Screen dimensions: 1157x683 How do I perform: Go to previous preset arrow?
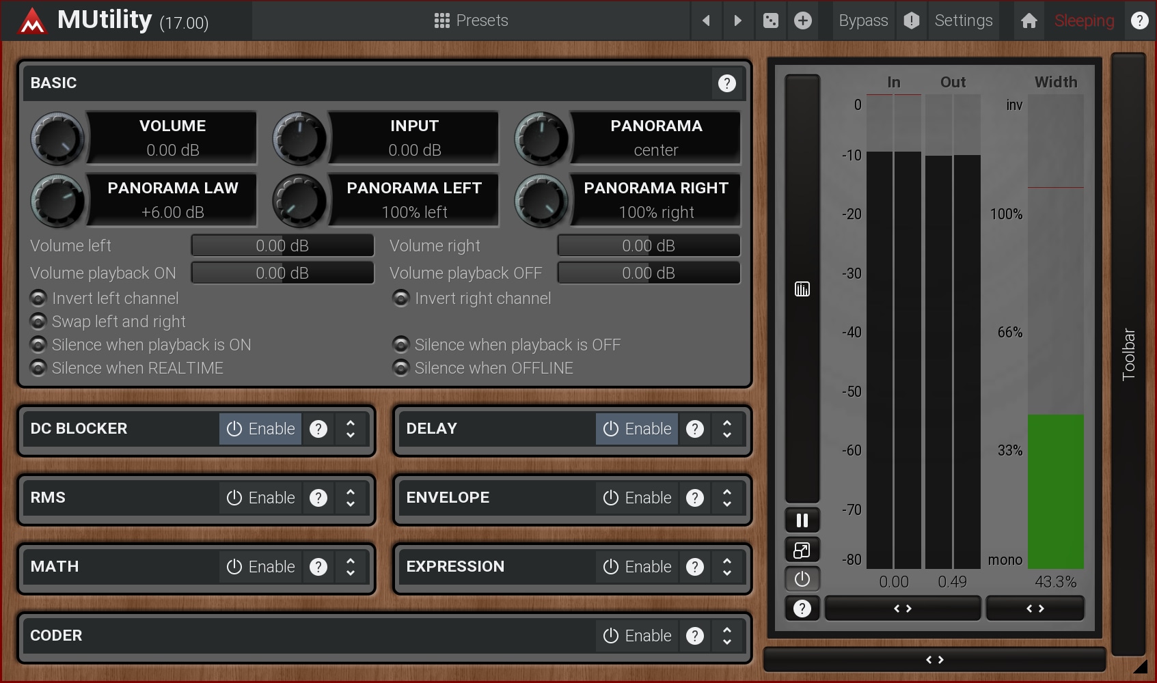point(706,20)
